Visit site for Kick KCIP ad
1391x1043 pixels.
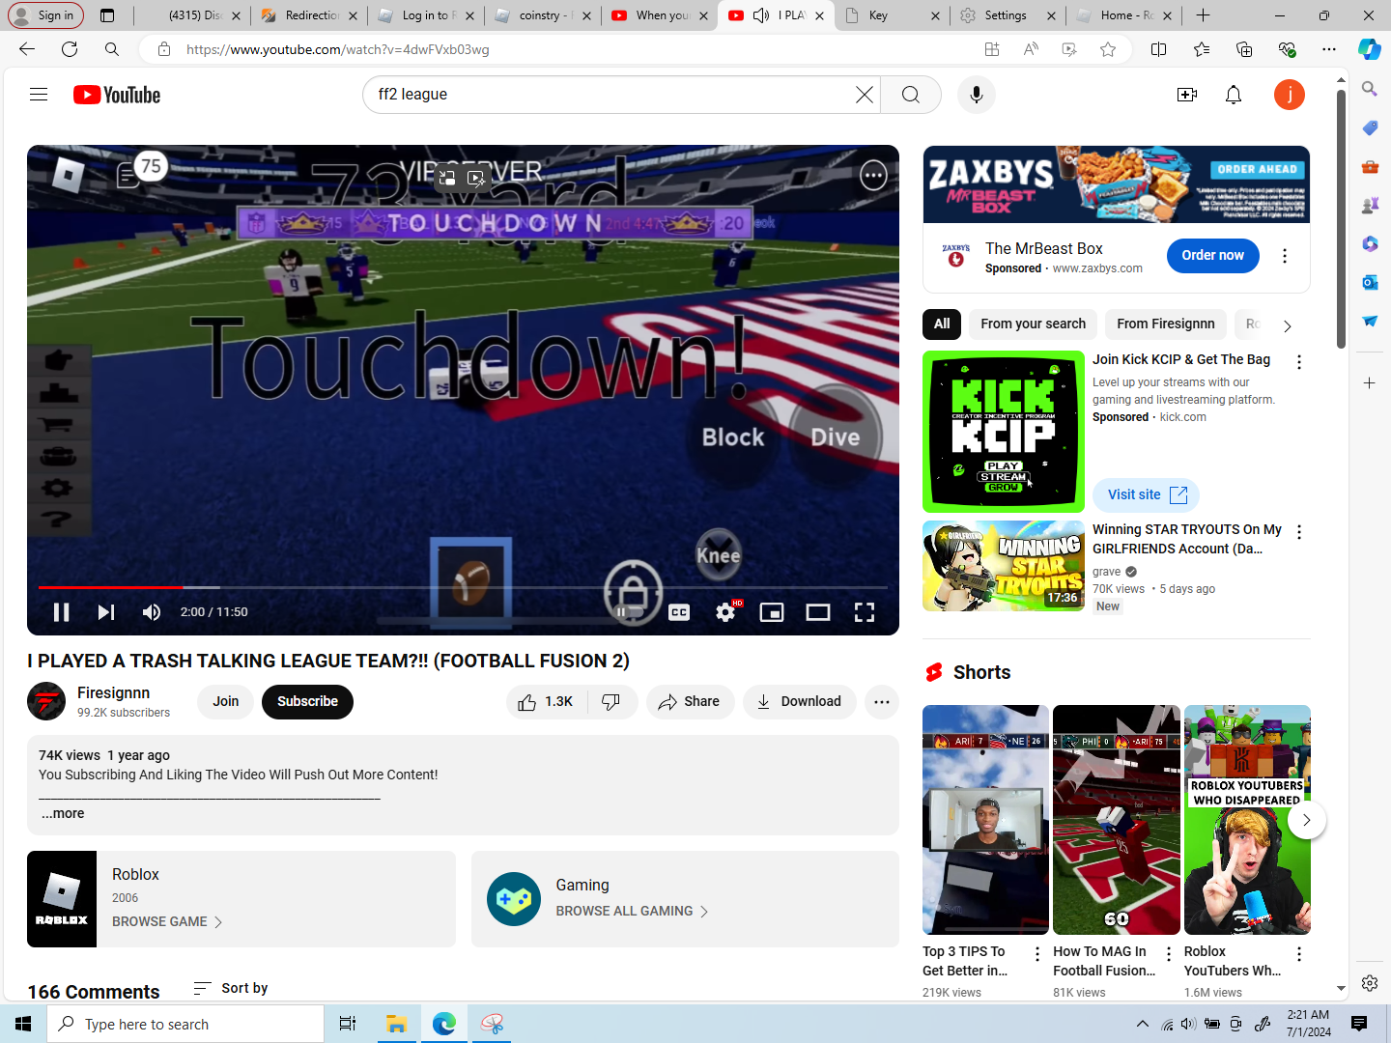point(1147,495)
